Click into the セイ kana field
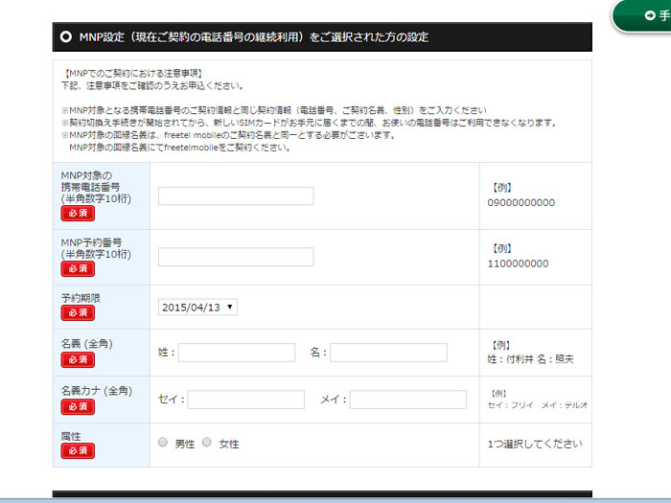This screenshot has height=503, width=671. click(x=245, y=400)
